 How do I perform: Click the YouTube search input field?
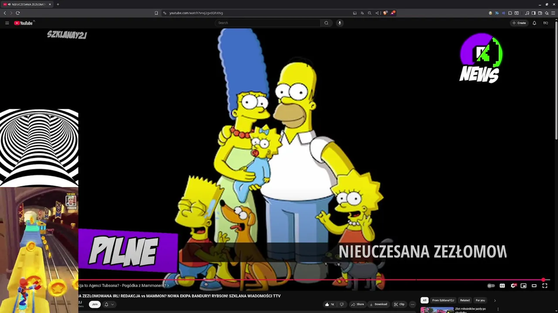268,23
